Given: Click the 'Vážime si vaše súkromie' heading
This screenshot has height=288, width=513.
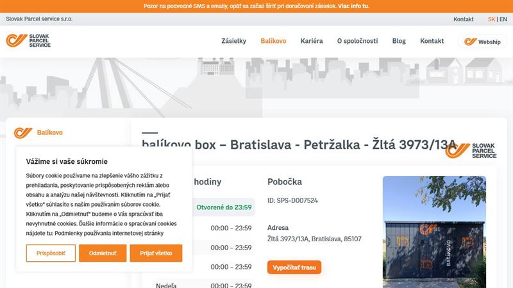Looking at the screenshot, I should click(x=67, y=161).
